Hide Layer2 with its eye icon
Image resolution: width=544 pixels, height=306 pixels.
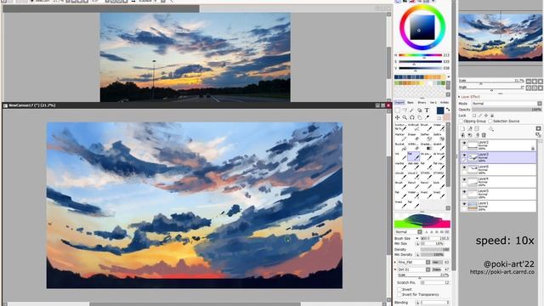(x=464, y=143)
